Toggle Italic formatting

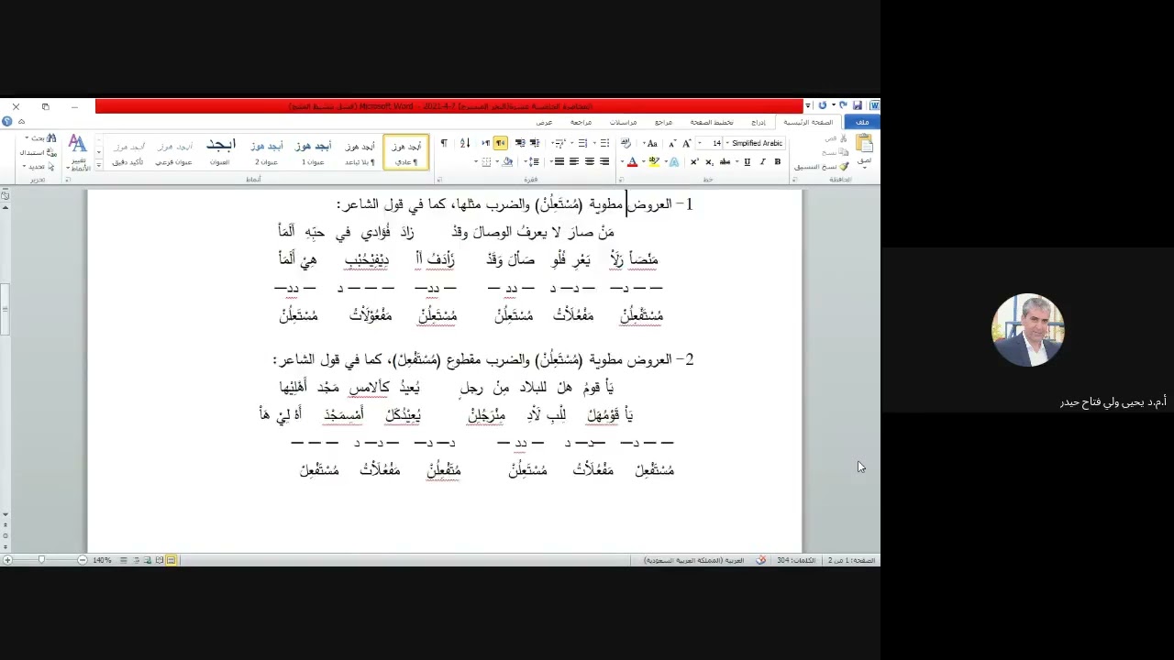(x=762, y=162)
